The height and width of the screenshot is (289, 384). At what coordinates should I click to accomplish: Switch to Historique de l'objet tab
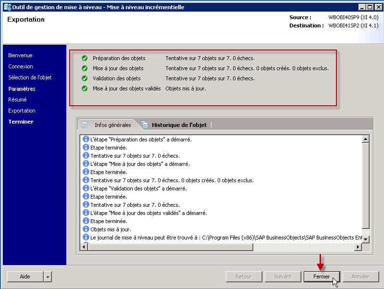click(x=179, y=125)
